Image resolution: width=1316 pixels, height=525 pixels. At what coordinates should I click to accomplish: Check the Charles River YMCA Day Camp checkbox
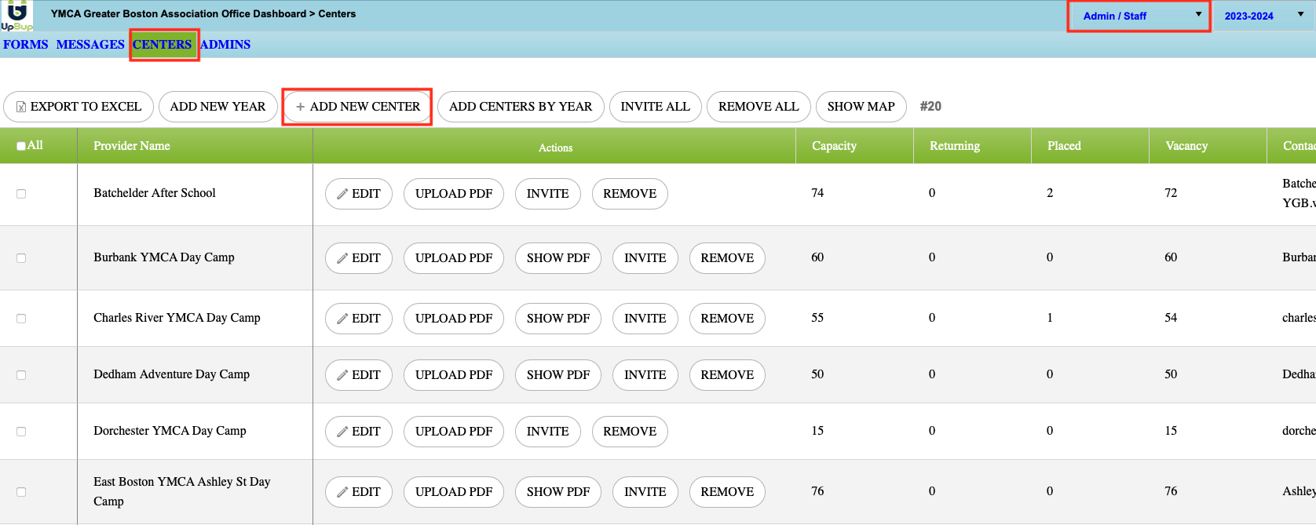coord(21,319)
